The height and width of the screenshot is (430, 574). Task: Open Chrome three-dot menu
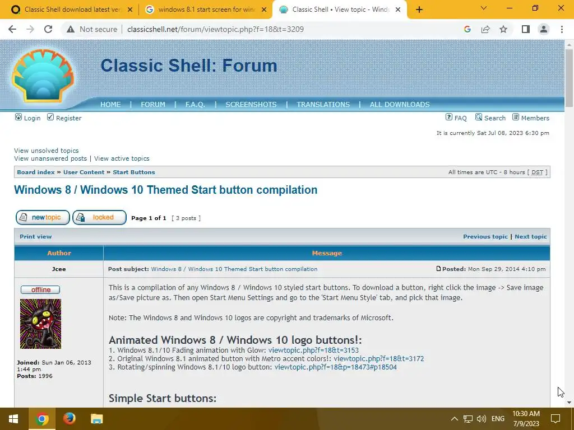coord(562,29)
